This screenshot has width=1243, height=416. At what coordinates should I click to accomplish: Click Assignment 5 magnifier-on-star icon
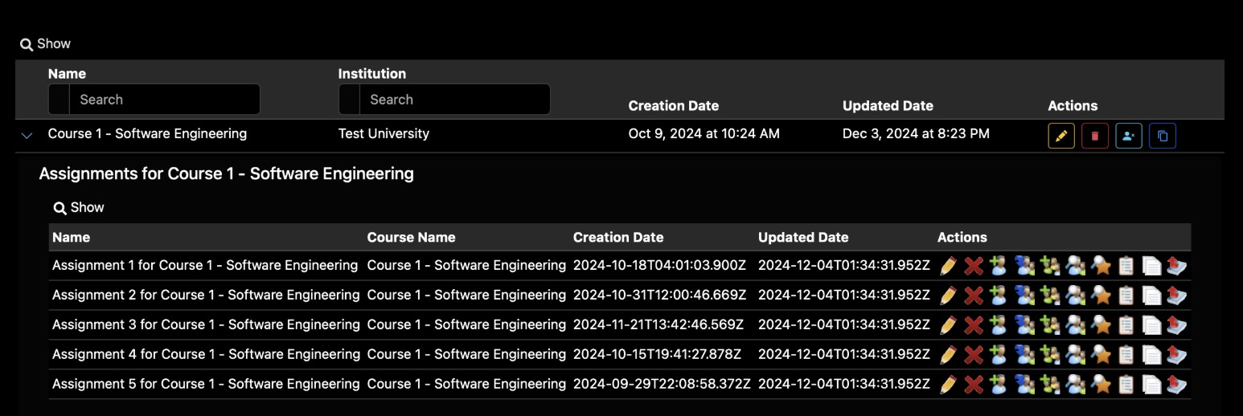point(1100,385)
